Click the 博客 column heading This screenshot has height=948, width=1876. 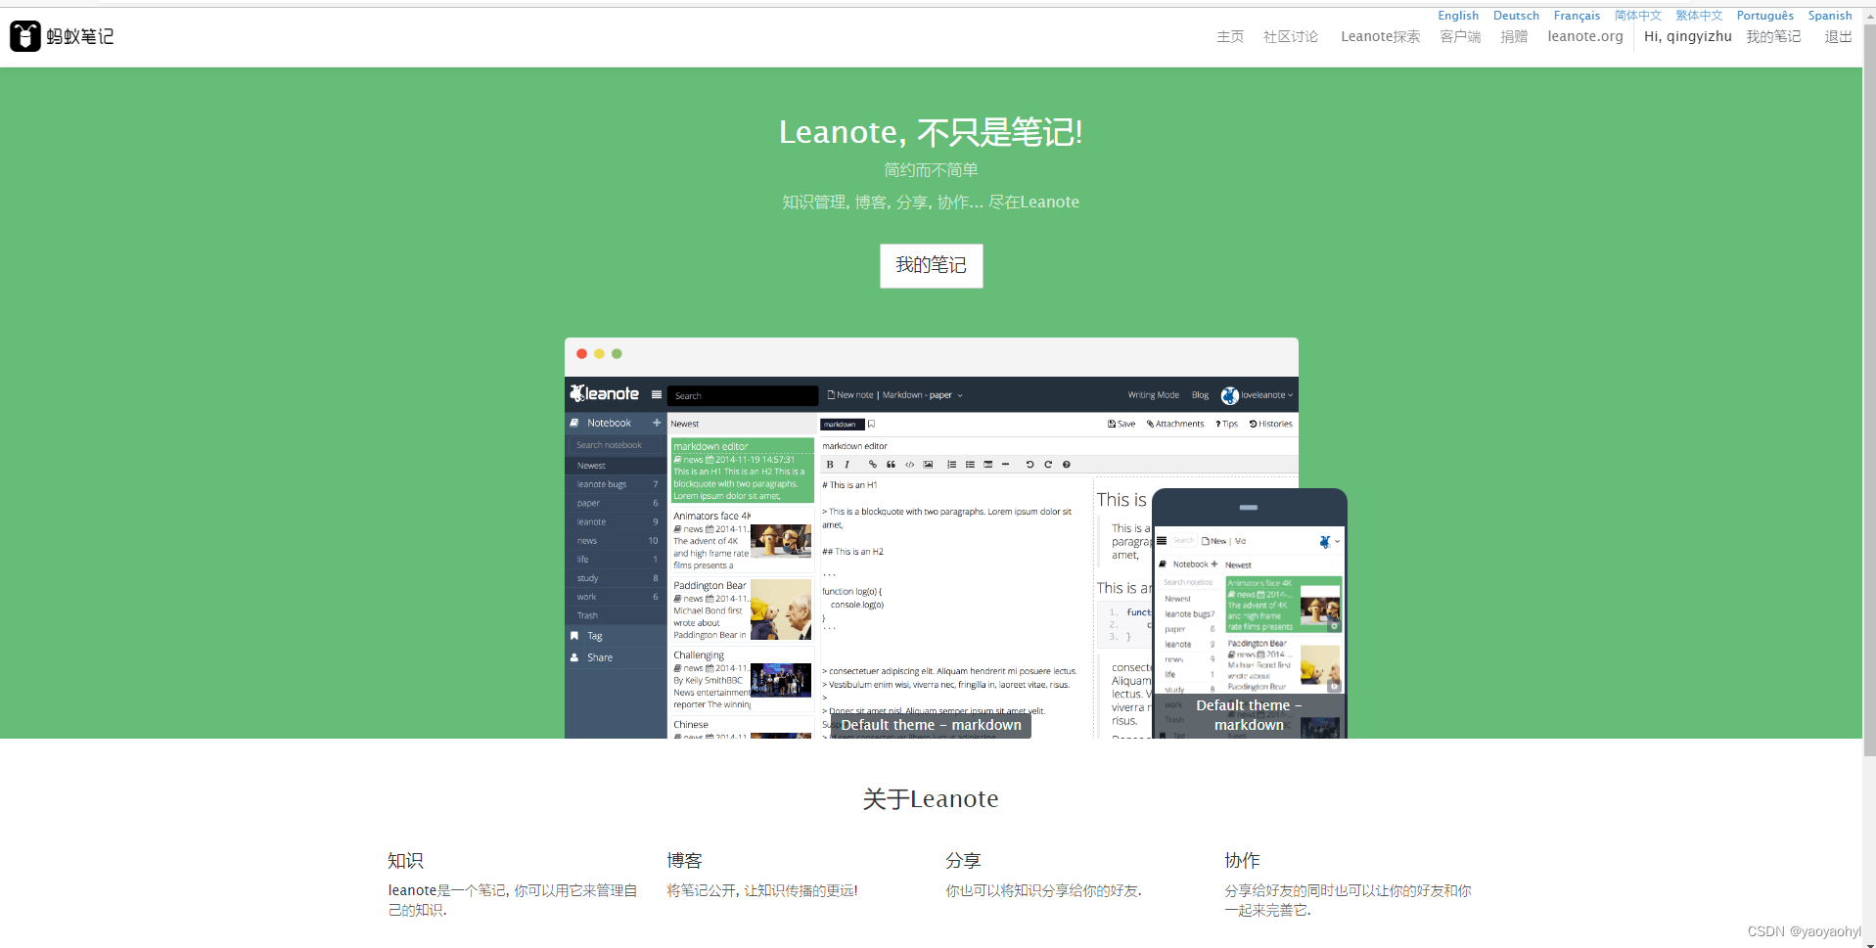684,861
